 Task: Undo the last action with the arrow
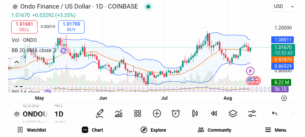275,114
